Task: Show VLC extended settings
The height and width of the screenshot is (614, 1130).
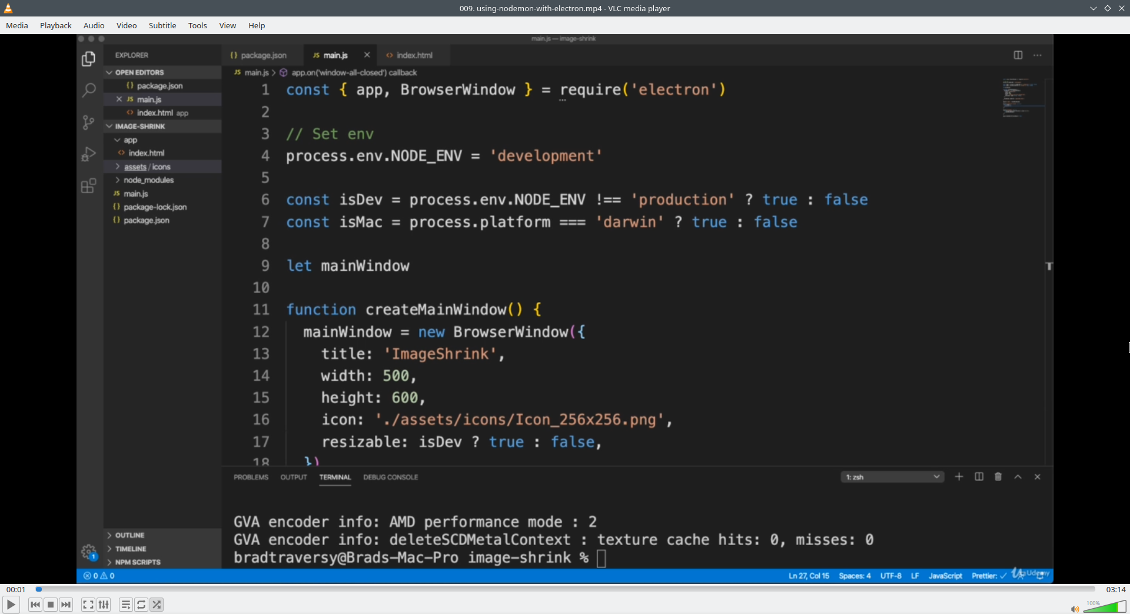Action: point(104,605)
